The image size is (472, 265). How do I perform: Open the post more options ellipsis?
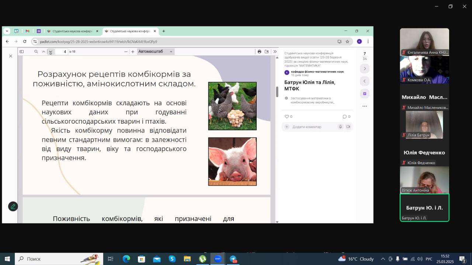365,106
